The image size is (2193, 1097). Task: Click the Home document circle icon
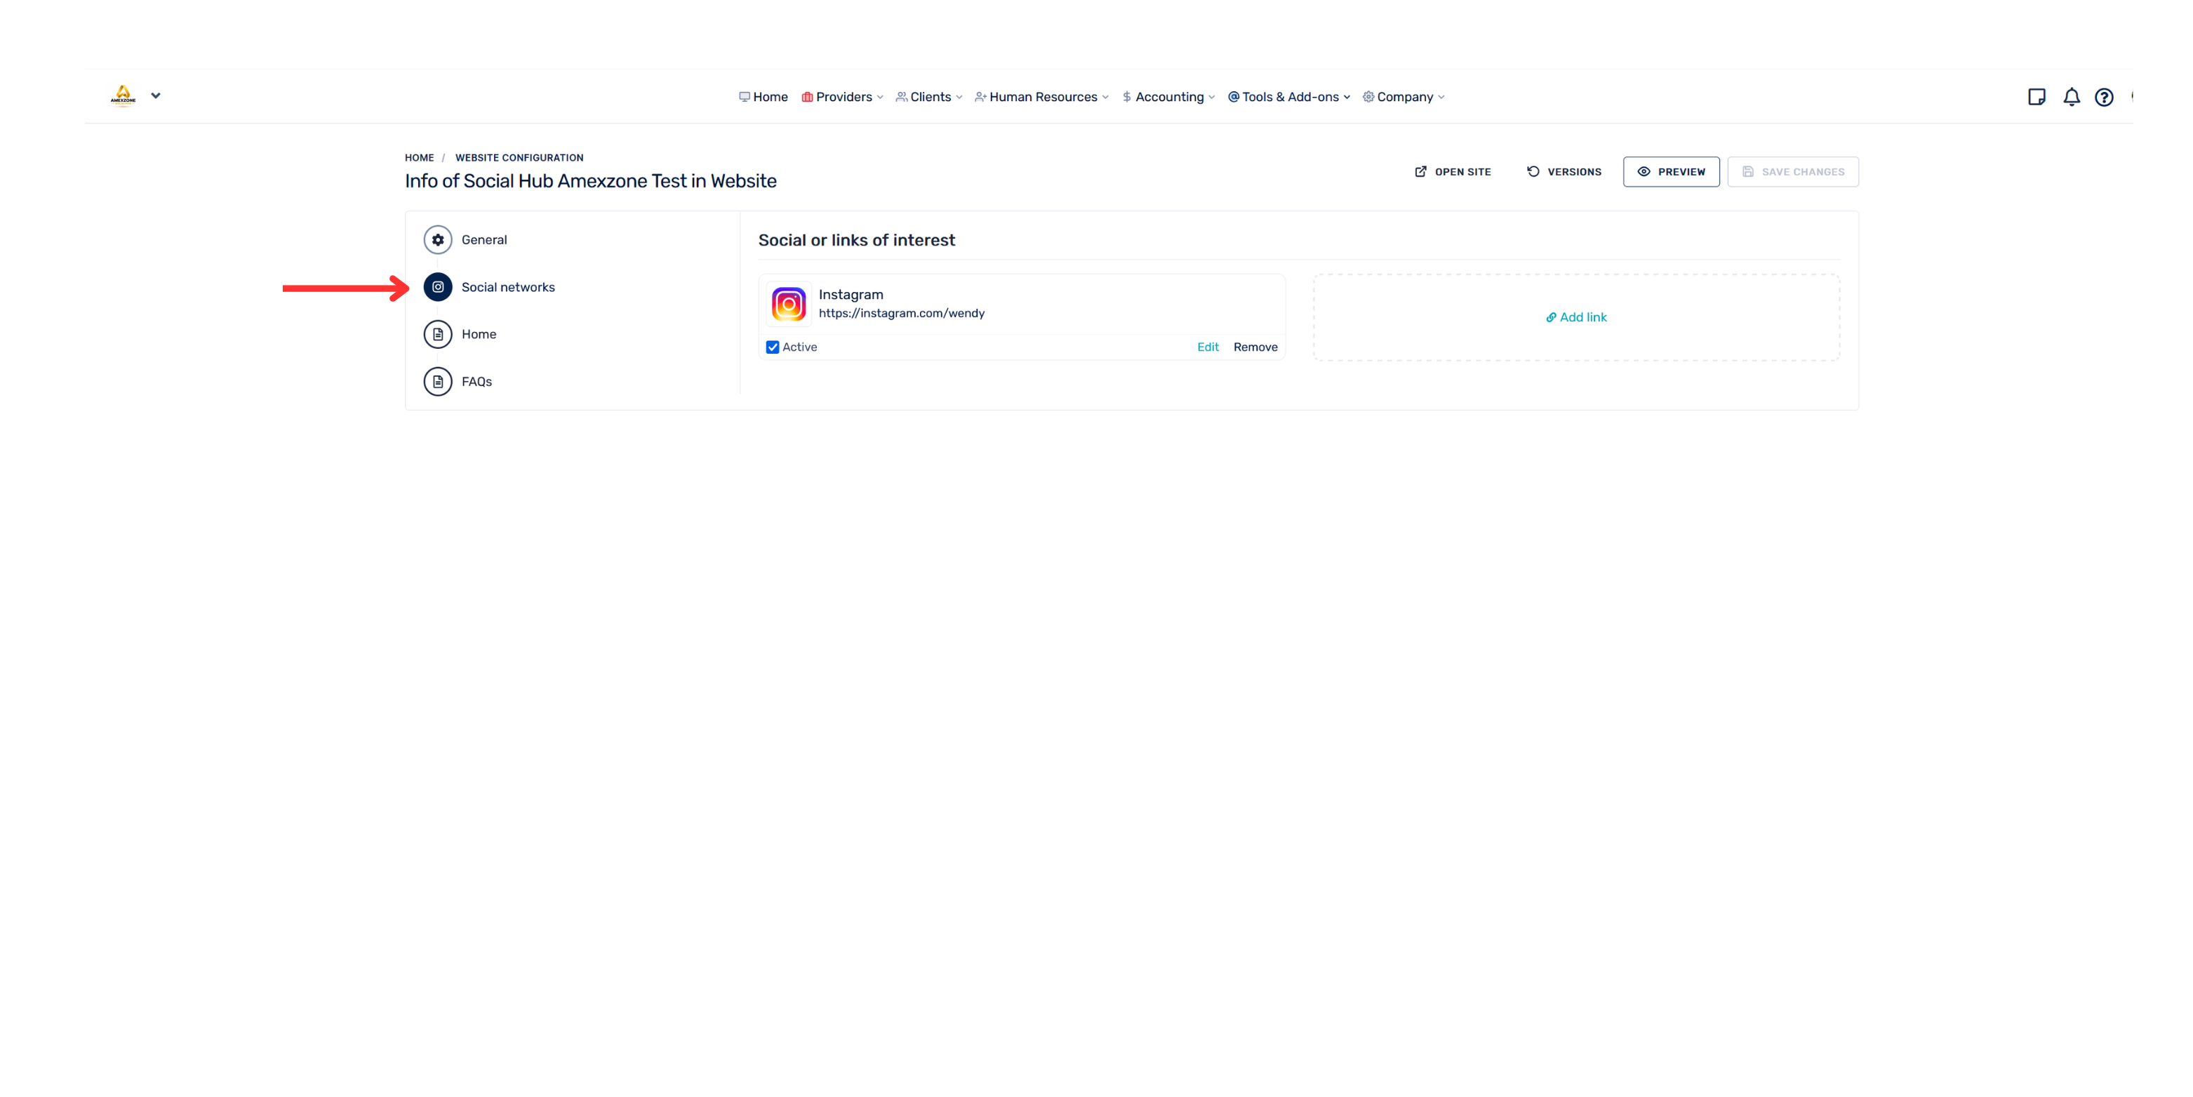pyautogui.click(x=438, y=334)
